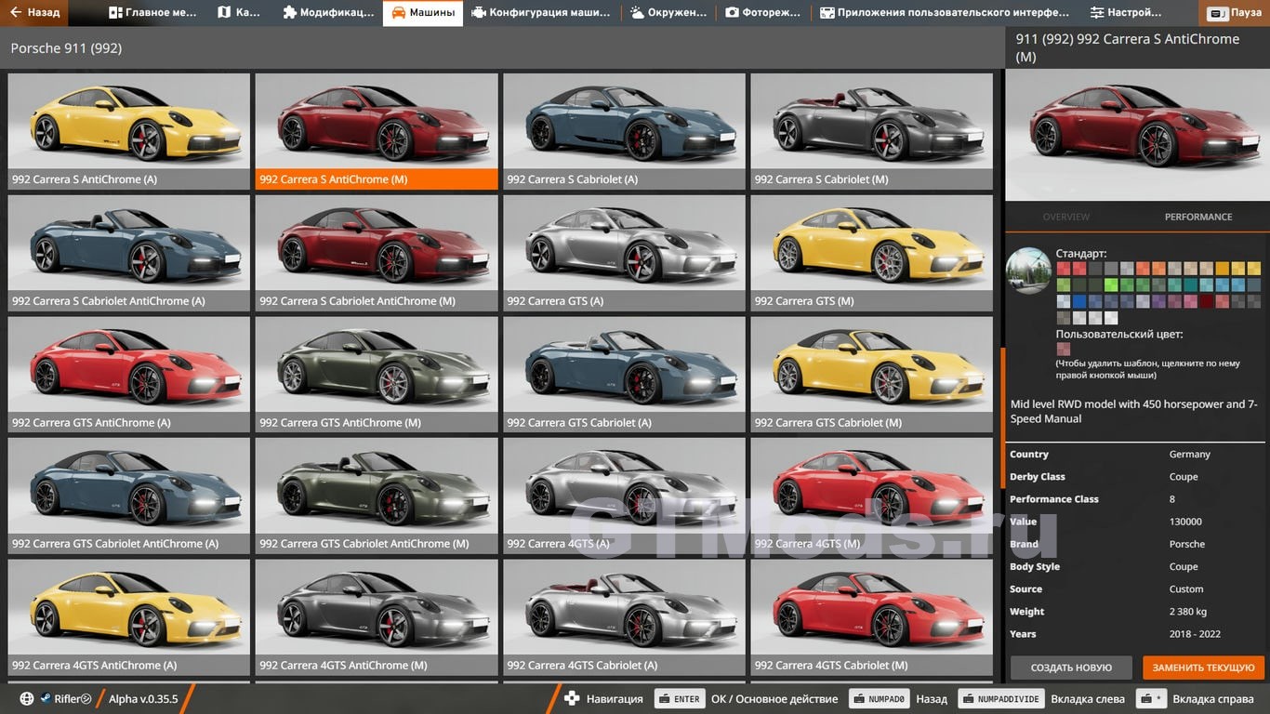
Task: Select the silver 992 Carrera GTS (A)
Action: click(x=624, y=253)
